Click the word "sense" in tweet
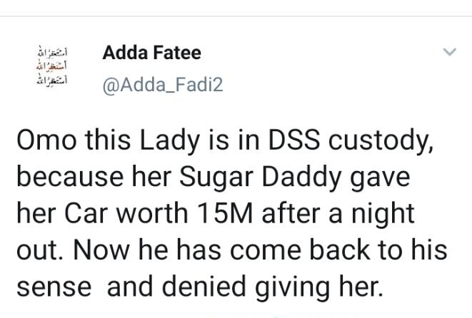 pos(54,288)
